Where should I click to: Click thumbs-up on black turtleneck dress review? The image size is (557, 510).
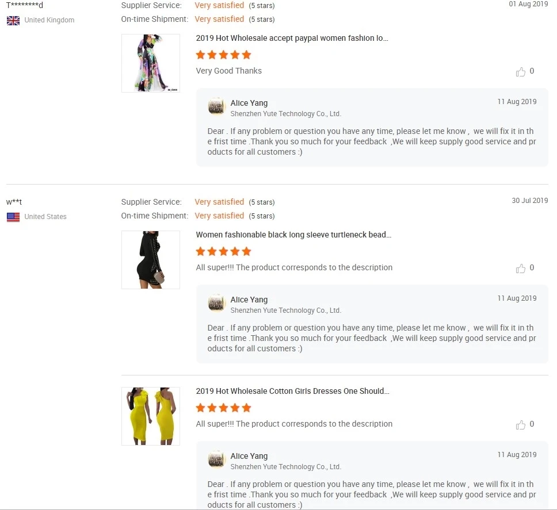click(x=520, y=269)
